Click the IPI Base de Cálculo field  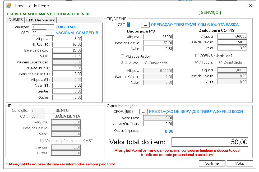click(66, 128)
